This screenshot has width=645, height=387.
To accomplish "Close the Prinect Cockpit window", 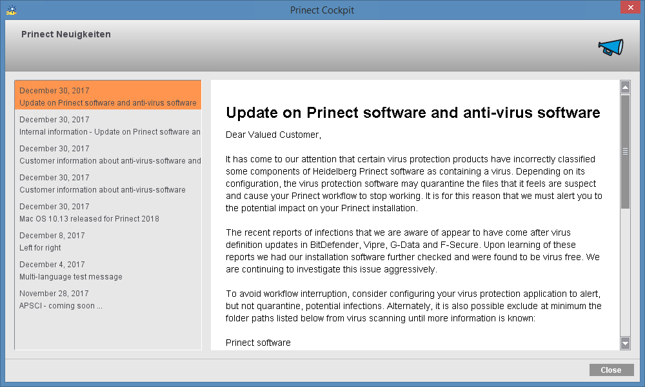I will (x=630, y=8).
